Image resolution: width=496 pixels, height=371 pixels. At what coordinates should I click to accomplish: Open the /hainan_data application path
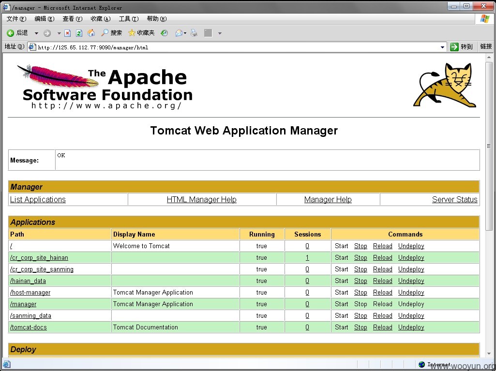pos(28,281)
